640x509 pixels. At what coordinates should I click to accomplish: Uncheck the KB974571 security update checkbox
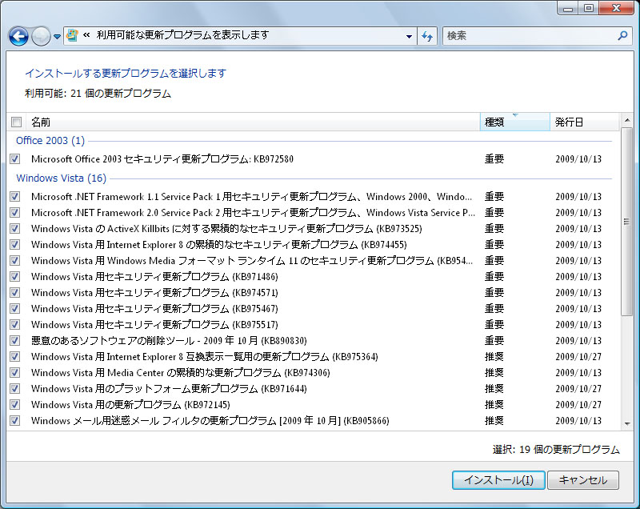[x=15, y=292]
